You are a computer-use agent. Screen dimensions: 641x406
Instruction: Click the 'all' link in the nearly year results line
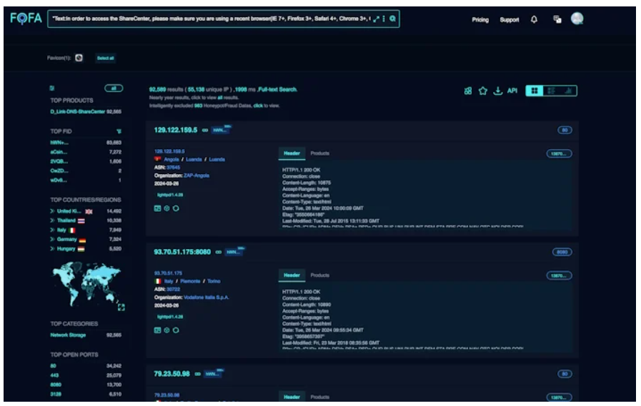220,98
